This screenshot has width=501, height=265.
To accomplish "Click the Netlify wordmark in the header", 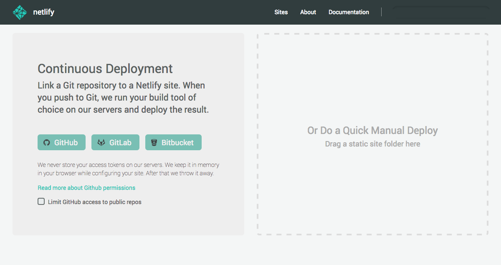I will tap(43, 12).
